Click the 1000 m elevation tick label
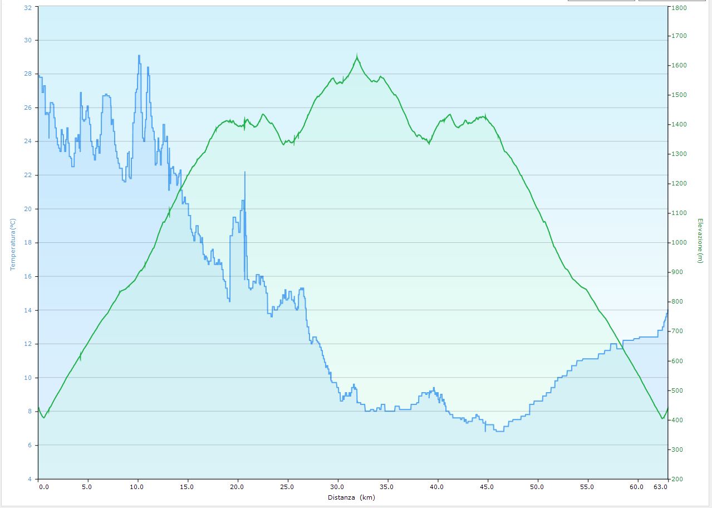The width and height of the screenshot is (712, 508). click(x=679, y=243)
